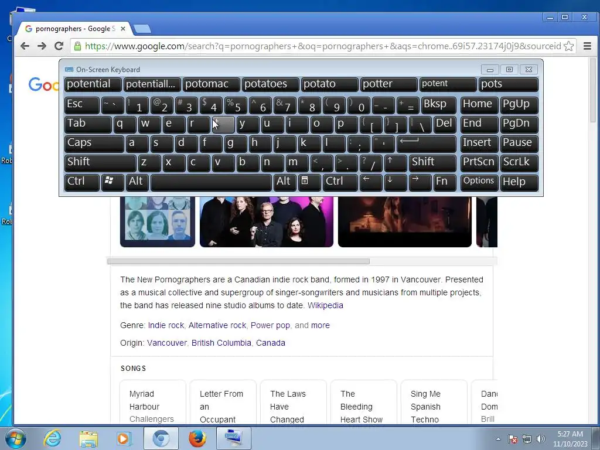Screen dimensions: 600x450
Task: Choose the "potent" word prediction
Action: tap(448, 84)
